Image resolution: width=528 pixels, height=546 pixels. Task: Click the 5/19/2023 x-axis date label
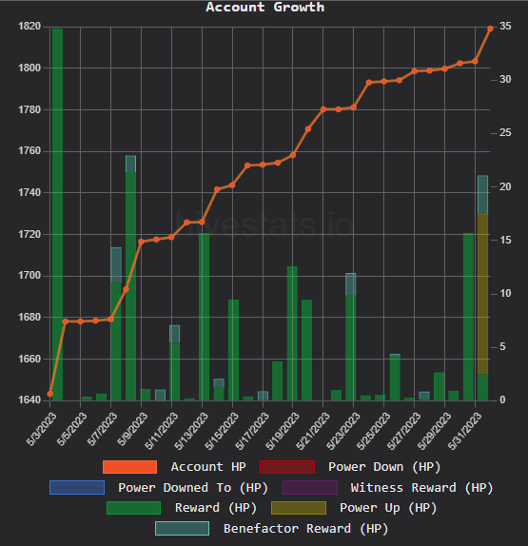click(x=283, y=431)
